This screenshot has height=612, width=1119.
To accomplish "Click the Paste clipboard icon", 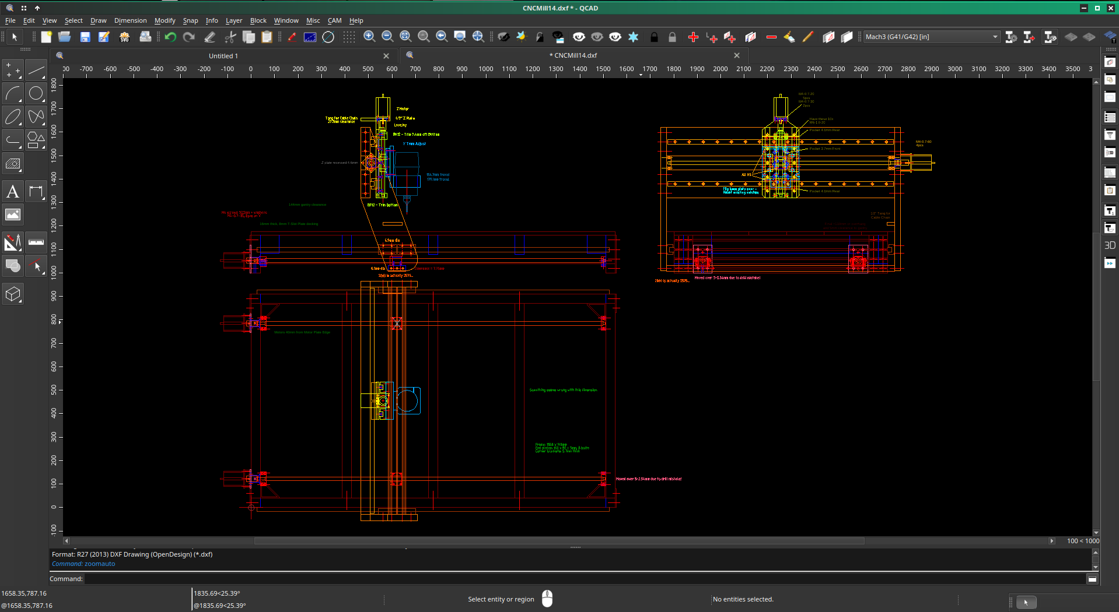I will point(267,37).
